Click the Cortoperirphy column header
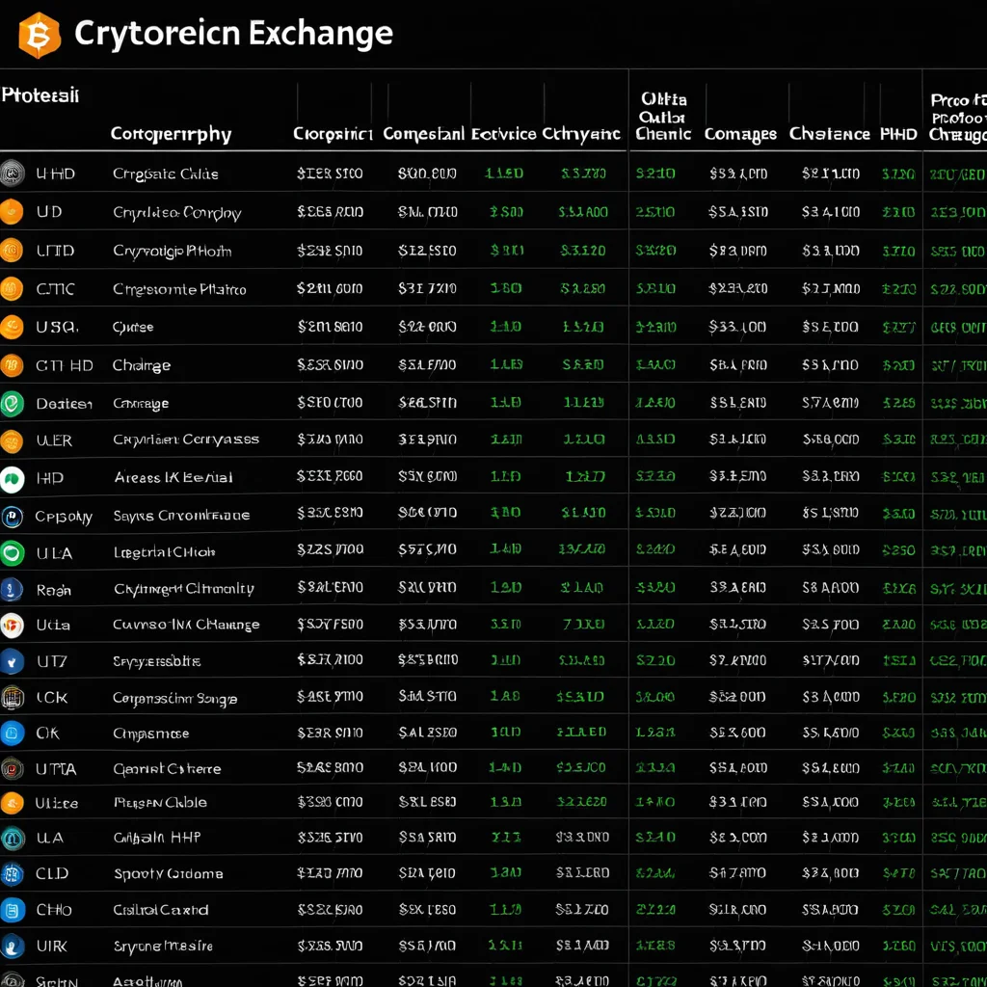The image size is (987, 987). coord(172,134)
